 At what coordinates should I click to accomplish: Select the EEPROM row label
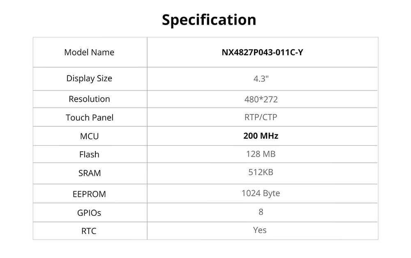coord(89,194)
